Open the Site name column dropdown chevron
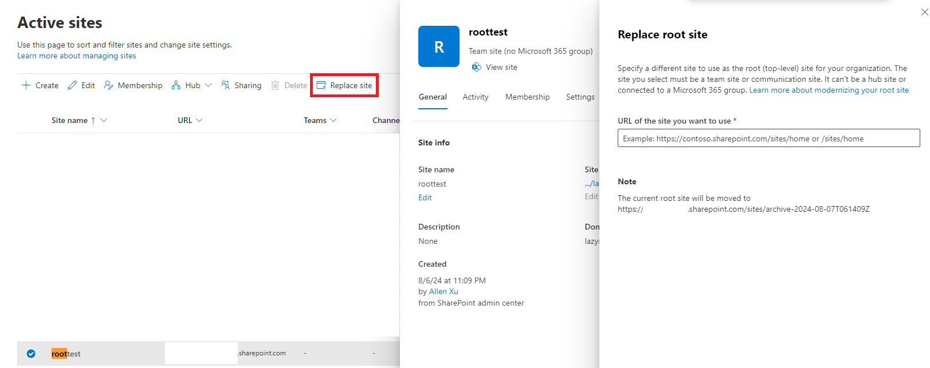 [104, 120]
